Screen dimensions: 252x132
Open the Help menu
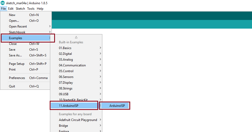coord(40,9)
